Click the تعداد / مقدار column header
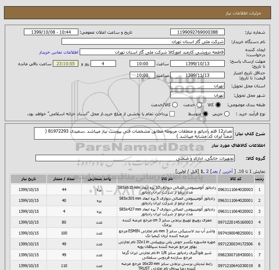The image size is (279, 270). (x=64, y=179)
